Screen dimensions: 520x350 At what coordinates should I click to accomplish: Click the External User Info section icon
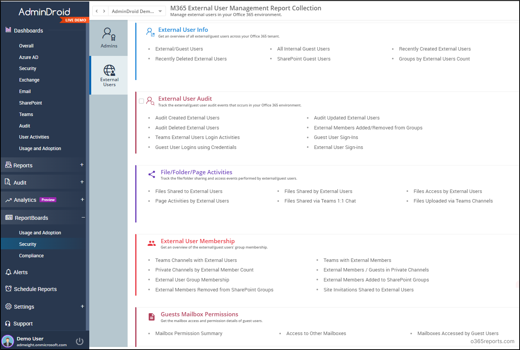(150, 32)
